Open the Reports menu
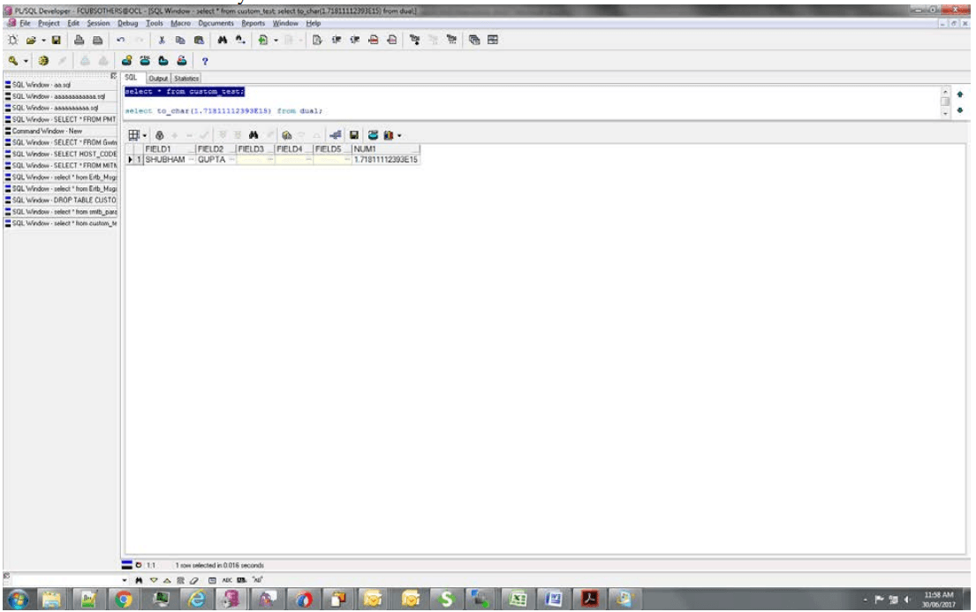976x612 pixels. click(x=253, y=24)
